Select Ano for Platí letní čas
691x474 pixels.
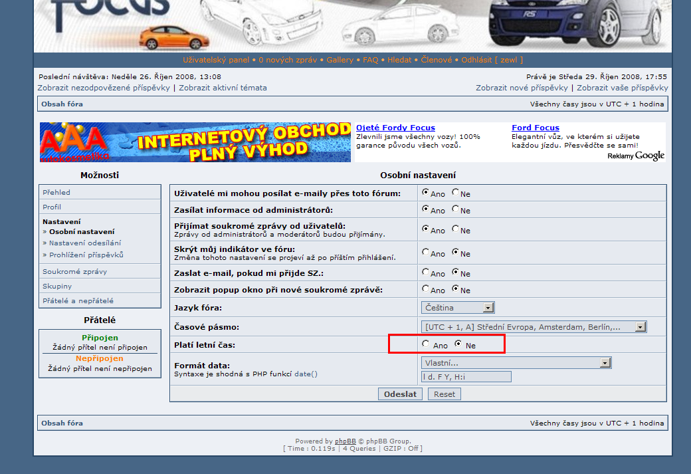click(x=425, y=344)
